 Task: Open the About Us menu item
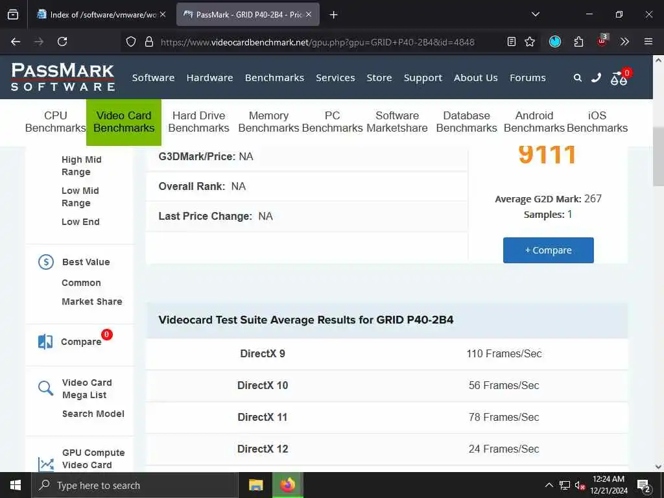pyautogui.click(x=475, y=78)
